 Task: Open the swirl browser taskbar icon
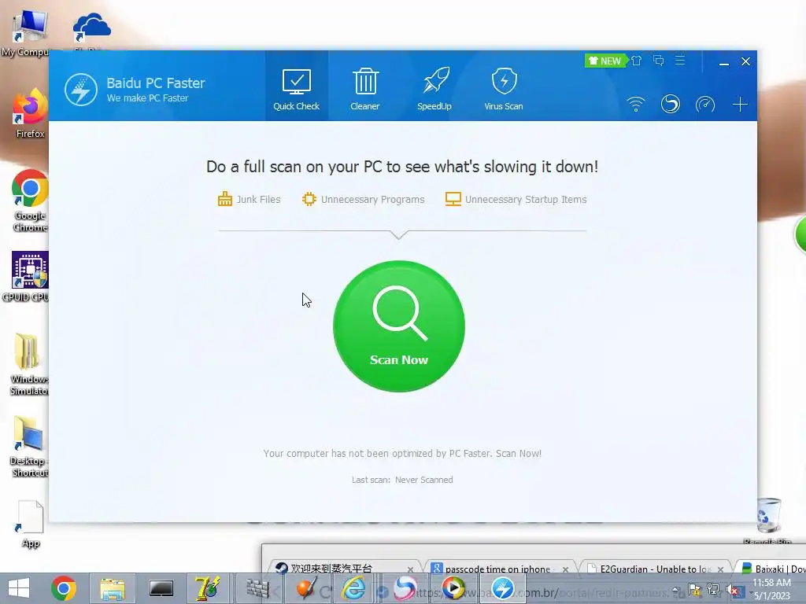[405, 588]
